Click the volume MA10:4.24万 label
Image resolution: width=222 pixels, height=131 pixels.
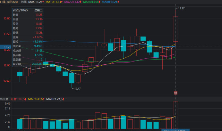54,99
